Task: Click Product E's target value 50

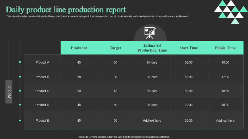Action: click(115, 121)
